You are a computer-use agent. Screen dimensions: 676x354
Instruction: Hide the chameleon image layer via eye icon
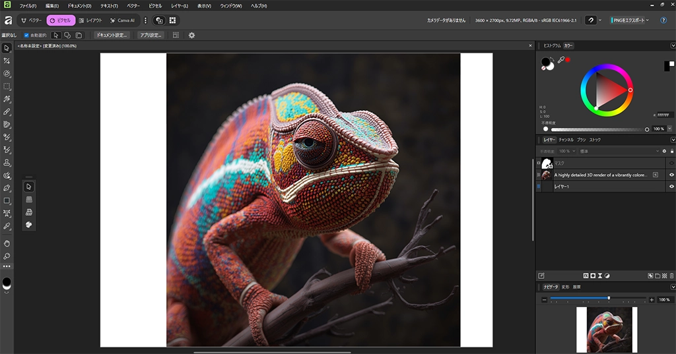671,175
